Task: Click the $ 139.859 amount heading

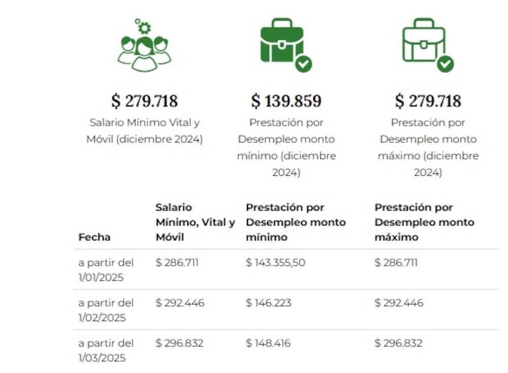Action: tap(287, 101)
